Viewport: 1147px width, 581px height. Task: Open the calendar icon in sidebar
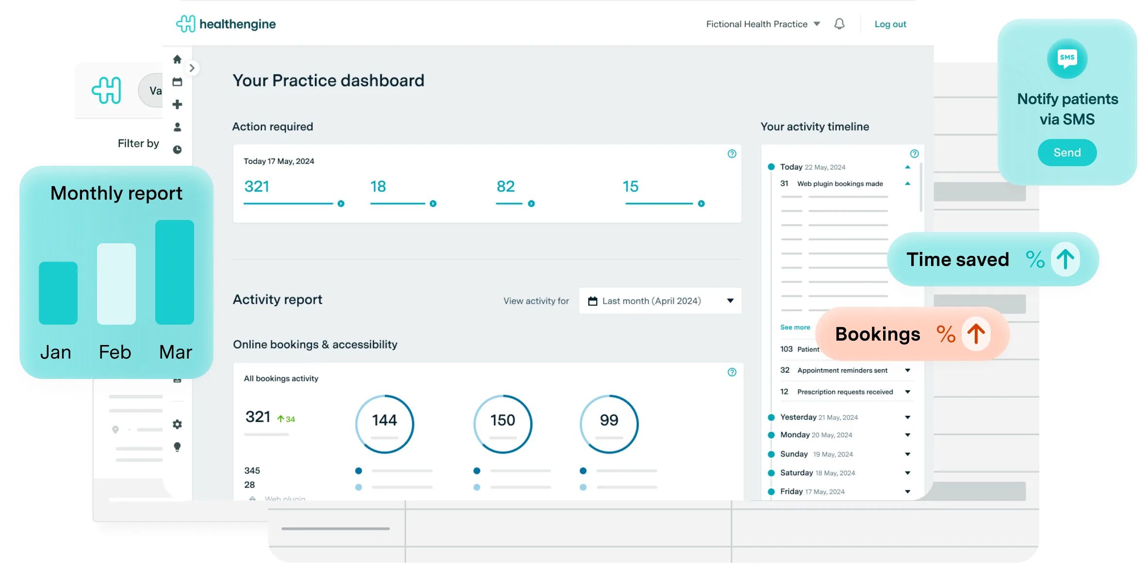177,81
